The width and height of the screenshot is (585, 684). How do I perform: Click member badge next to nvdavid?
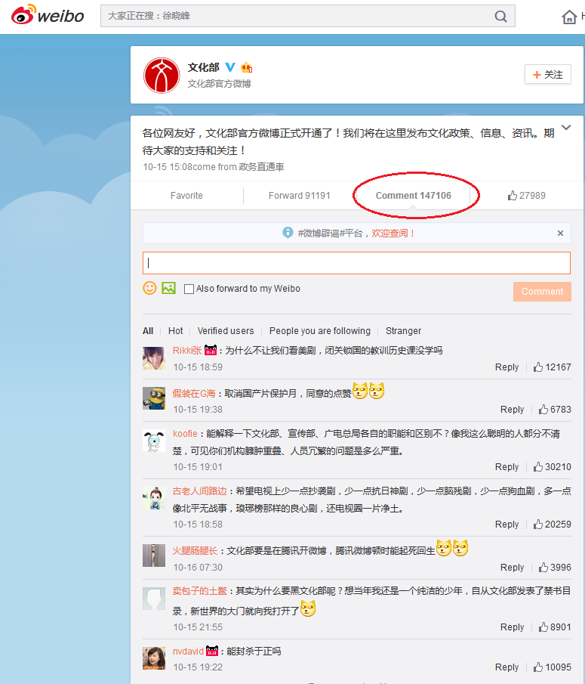tap(211, 651)
